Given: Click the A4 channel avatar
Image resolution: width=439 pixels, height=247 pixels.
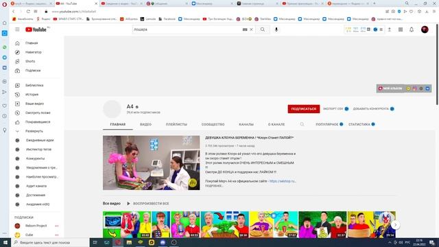Looking at the screenshot, I should [x=112, y=109].
